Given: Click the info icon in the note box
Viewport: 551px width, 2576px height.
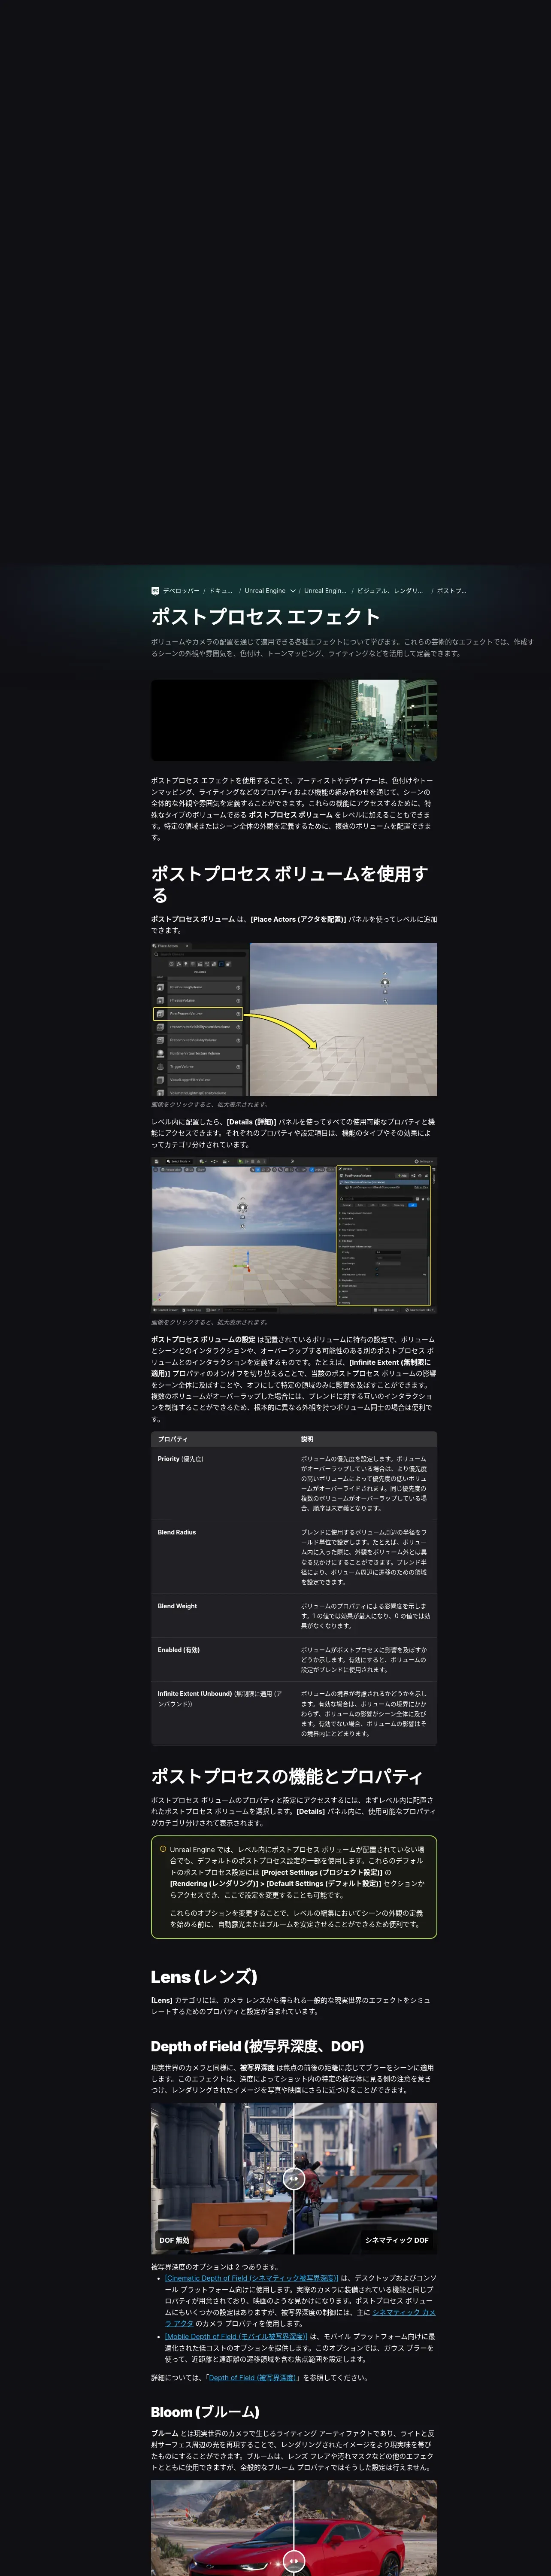Looking at the screenshot, I should point(163,1849).
